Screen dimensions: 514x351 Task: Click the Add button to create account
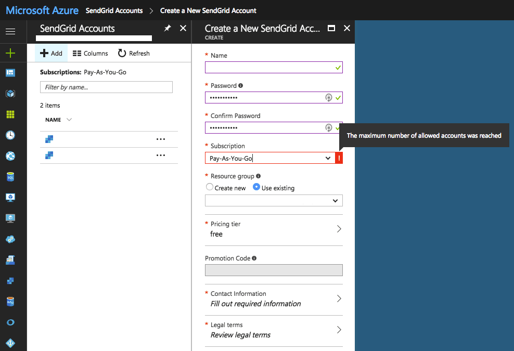51,53
